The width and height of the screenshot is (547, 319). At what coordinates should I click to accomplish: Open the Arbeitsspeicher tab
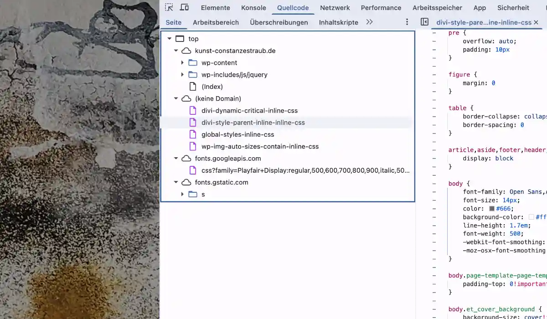pos(437,8)
